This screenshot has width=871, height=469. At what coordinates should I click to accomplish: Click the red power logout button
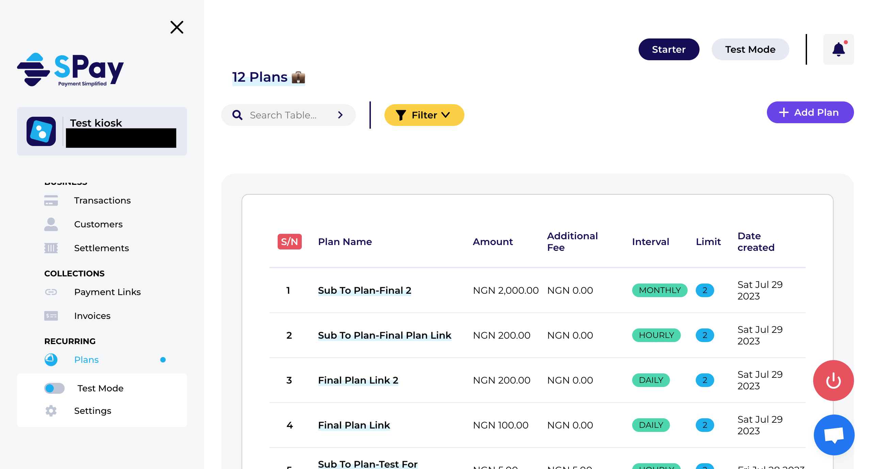(x=833, y=380)
